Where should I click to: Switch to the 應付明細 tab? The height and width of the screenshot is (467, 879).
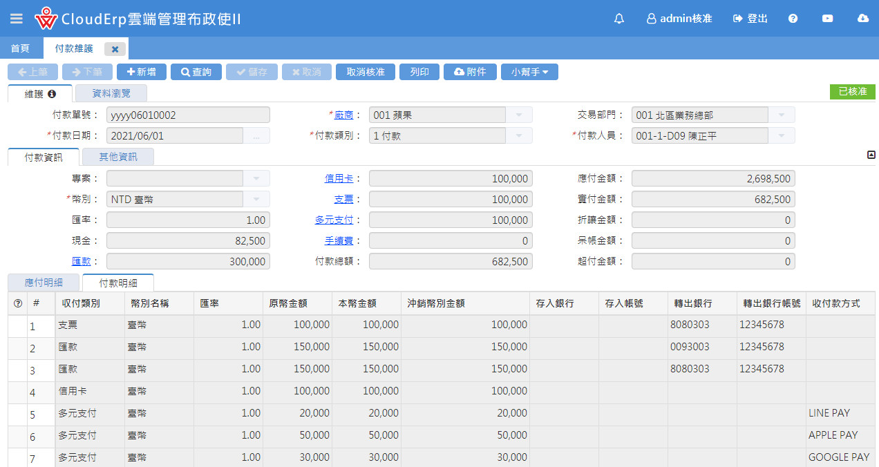pos(42,283)
